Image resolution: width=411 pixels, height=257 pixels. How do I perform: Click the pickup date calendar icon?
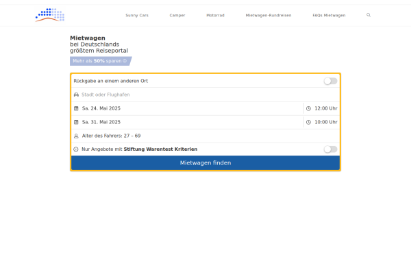[76, 108]
